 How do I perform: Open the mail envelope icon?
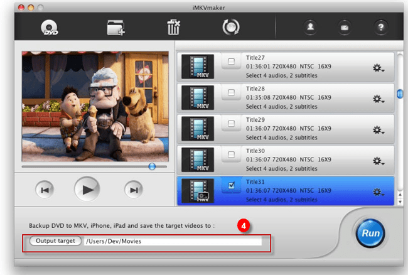click(x=345, y=28)
